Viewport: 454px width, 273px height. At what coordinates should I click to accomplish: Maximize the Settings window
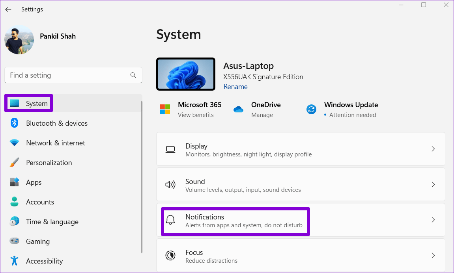[424, 5]
